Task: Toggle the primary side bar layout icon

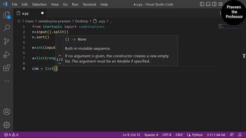Action: [x=202, y=4]
